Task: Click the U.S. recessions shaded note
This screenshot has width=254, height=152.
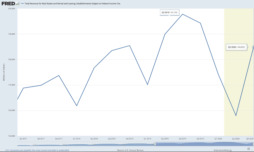Action: [x=37, y=150]
